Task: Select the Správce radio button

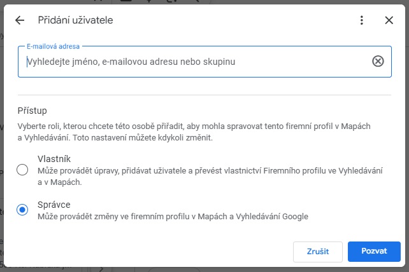Action: point(22,210)
